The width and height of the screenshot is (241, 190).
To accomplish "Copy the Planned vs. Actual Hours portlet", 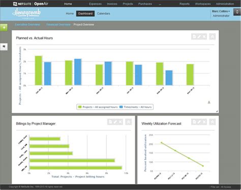I will tap(194, 37).
